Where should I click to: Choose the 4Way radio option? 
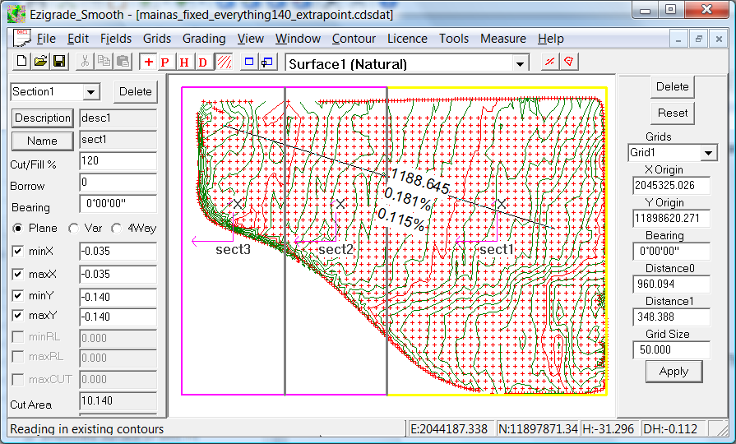pos(118,229)
